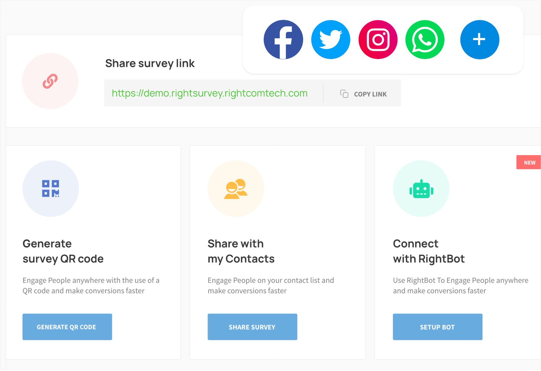Screen dimensions: 541x371
Task: Click the green robot bot icon
Action: click(421, 188)
